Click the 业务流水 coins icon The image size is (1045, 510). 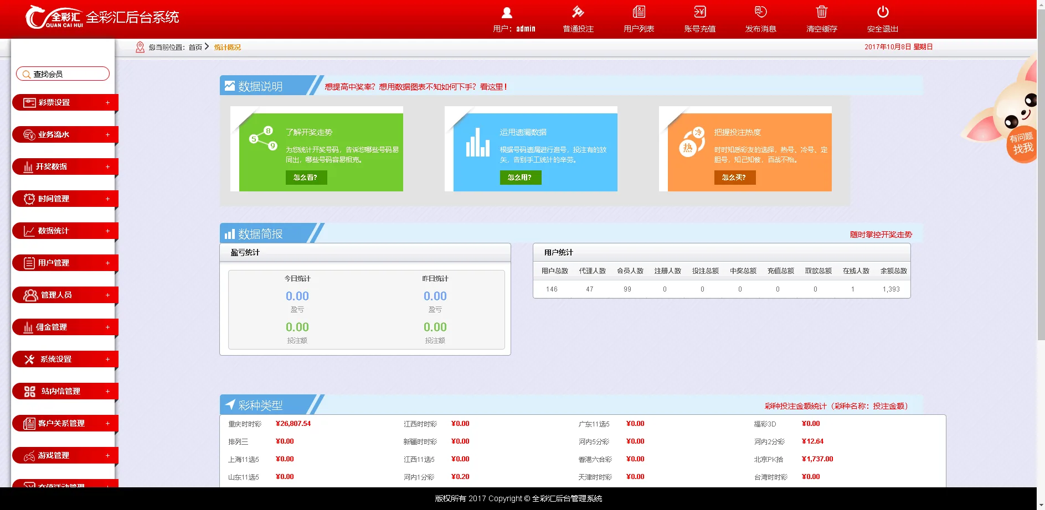[29, 134]
